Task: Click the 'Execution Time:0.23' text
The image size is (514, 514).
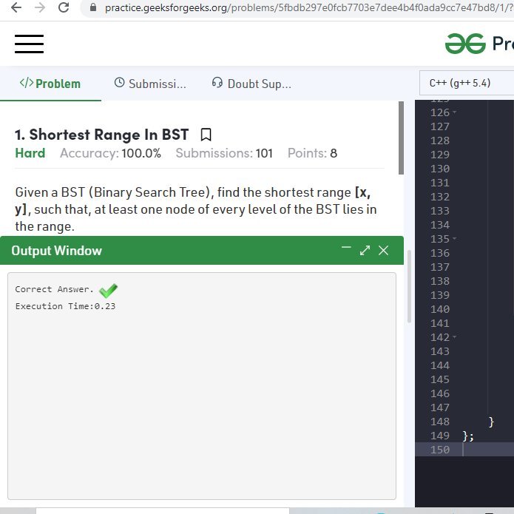Action: coord(65,306)
